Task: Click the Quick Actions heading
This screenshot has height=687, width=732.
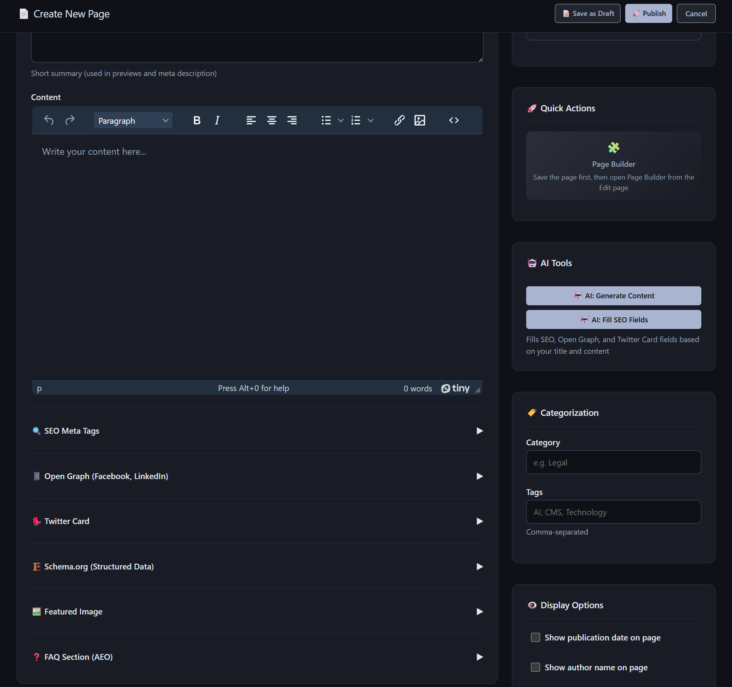Action: (x=568, y=108)
